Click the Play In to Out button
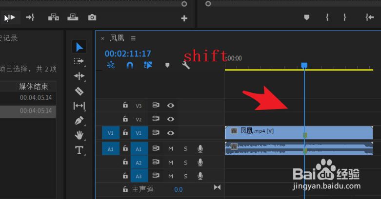Image resolution: width=381 pixels, height=199 pixels. [11, 18]
